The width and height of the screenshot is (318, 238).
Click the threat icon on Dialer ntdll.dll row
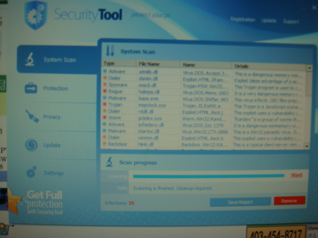105,111
